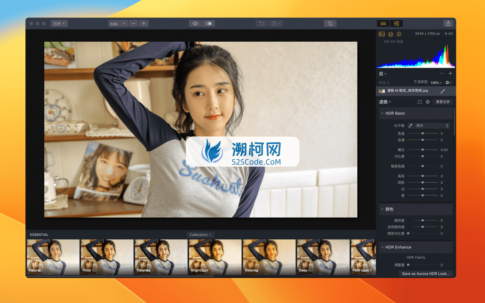Add a new layer with plus icon
Screen dimensions: 485x303
tap(450, 73)
